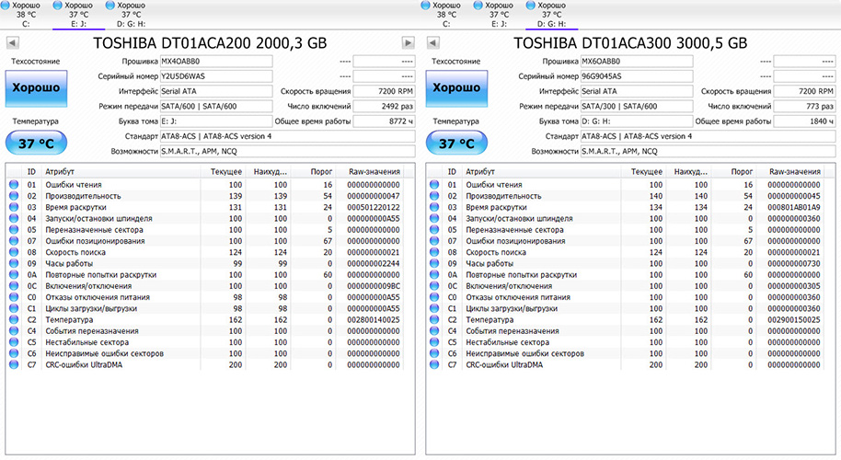Click raw value 000000000730 for Часы работы
841x460 pixels.
pyautogui.click(x=794, y=263)
